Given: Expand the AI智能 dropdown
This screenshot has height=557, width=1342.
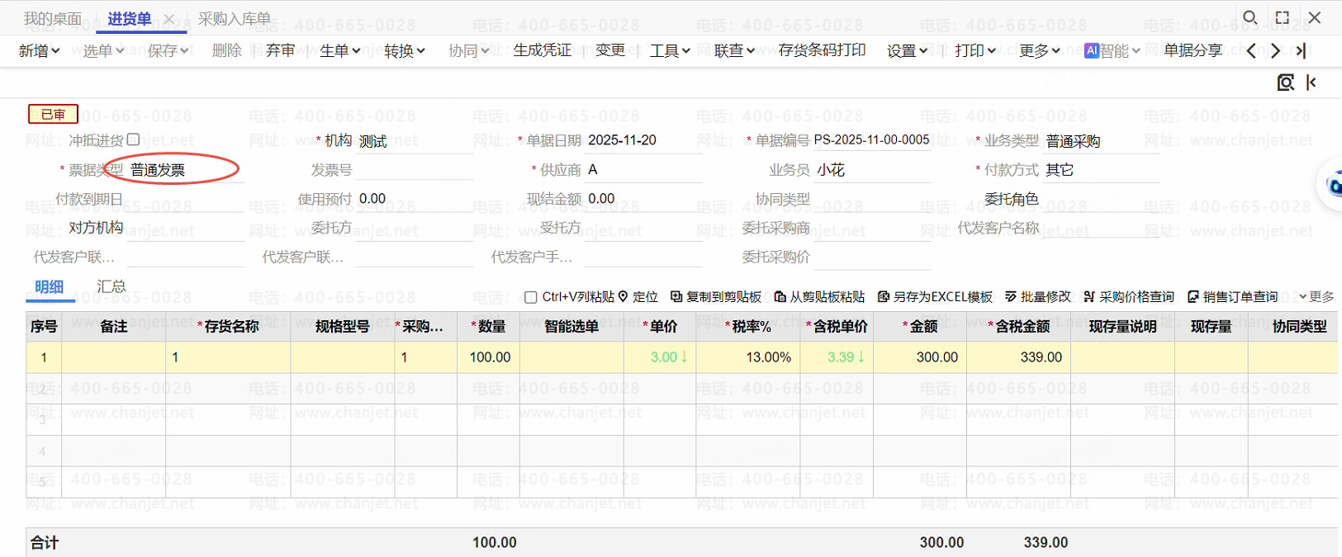Looking at the screenshot, I should pyautogui.click(x=1112, y=51).
